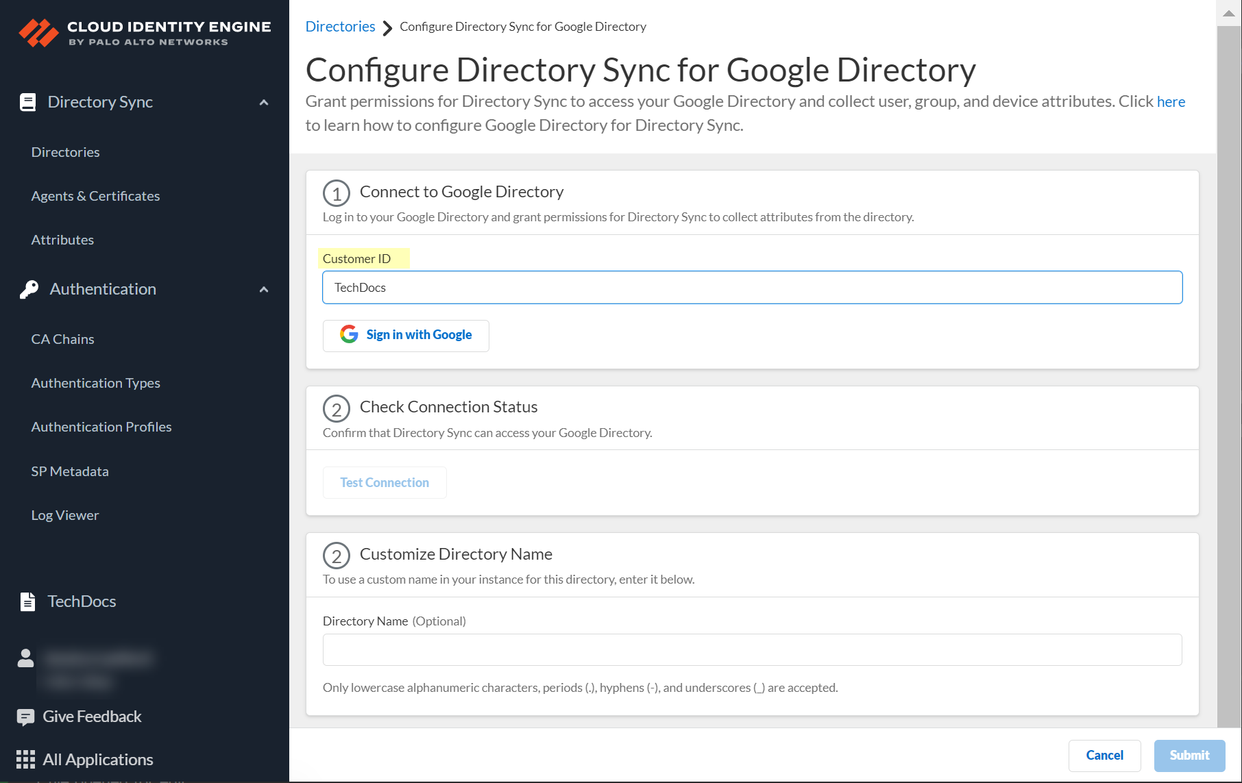Follow the 'here' documentation link

[x=1171, y=101]
